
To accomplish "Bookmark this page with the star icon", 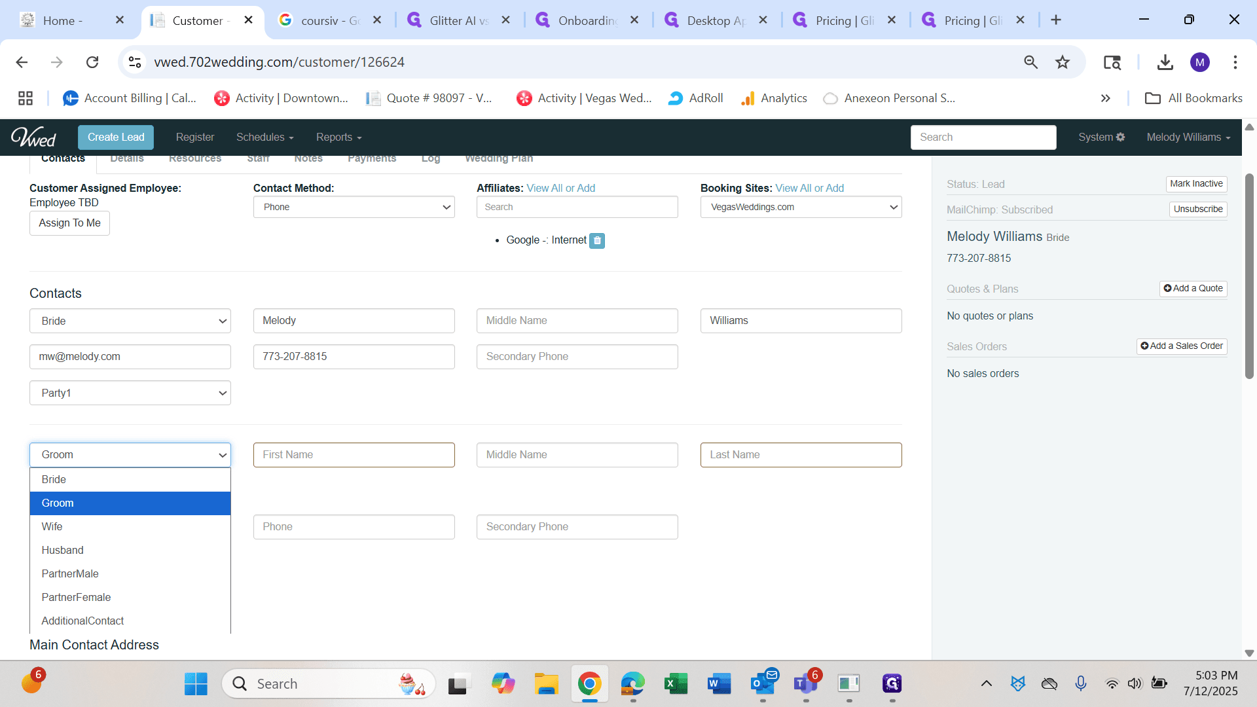I will point(1063,62).
